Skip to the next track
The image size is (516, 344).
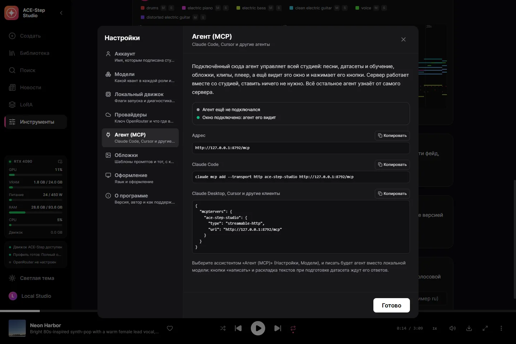coord(278,328)
